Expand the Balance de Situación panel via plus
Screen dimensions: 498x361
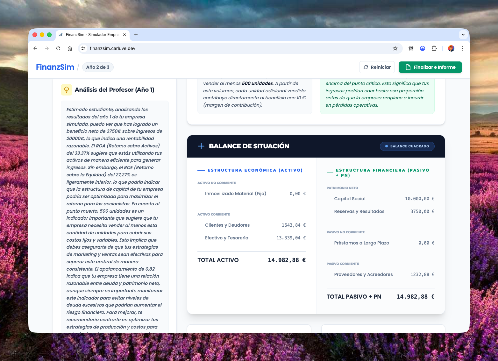201,146
